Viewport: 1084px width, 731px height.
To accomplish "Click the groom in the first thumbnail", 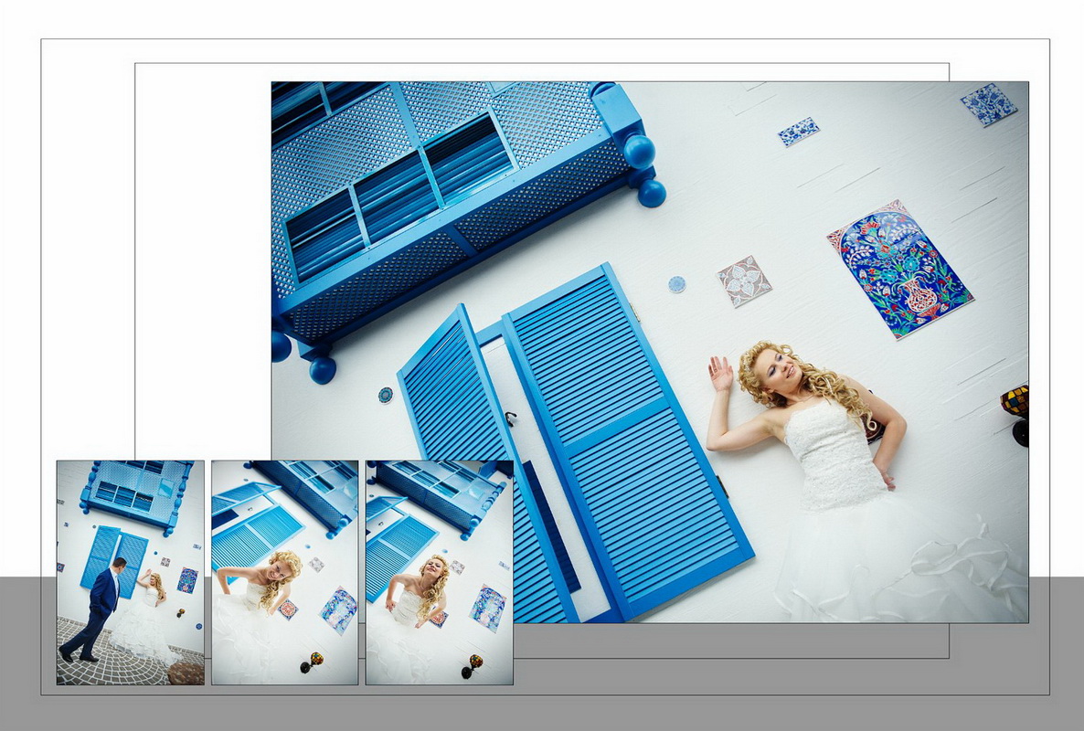I will (x=99, y=608).
